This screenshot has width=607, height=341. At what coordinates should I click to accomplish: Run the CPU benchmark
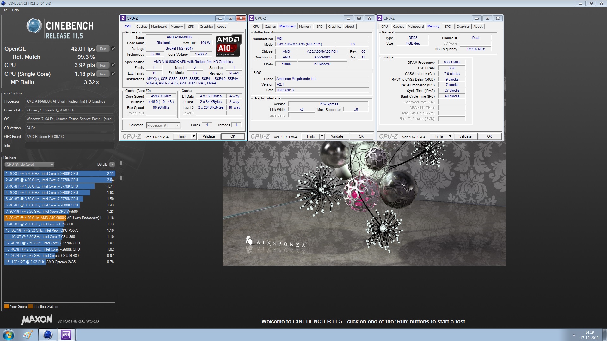103,65
